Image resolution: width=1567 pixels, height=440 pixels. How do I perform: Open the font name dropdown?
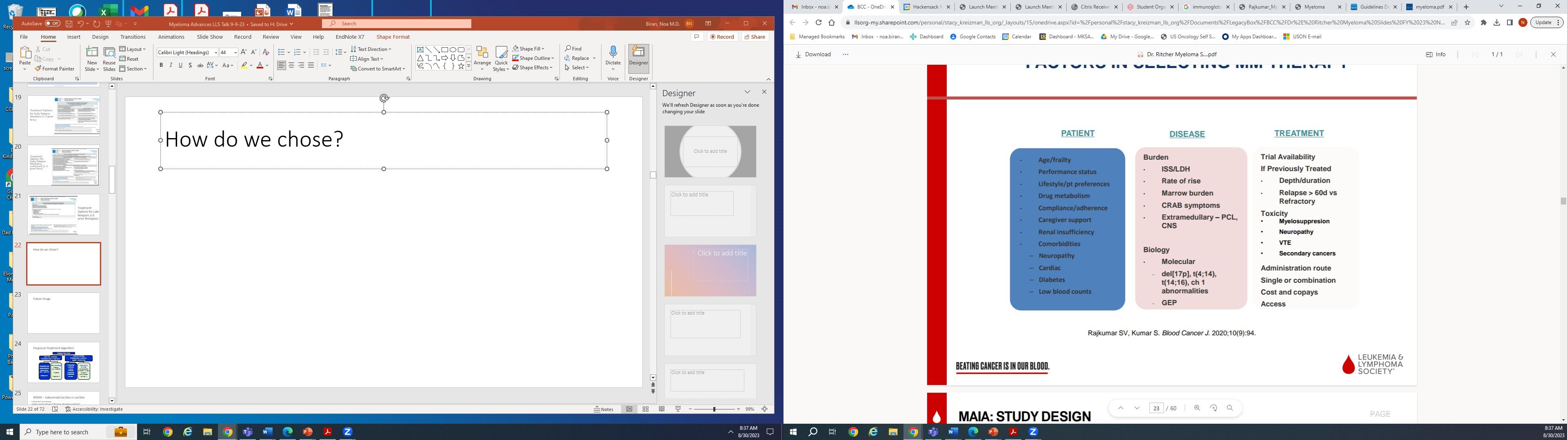(215, 52)
